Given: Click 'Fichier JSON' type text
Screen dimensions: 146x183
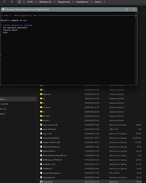Looking at the screenshot, I should 114,173.
